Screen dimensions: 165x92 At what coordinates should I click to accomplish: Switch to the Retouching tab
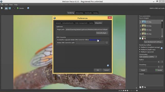[x=79, y=13]
